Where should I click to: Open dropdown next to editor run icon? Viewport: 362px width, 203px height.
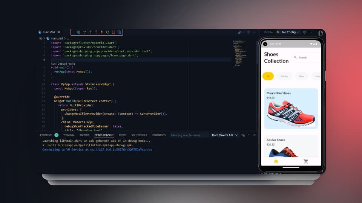point(243,32)
